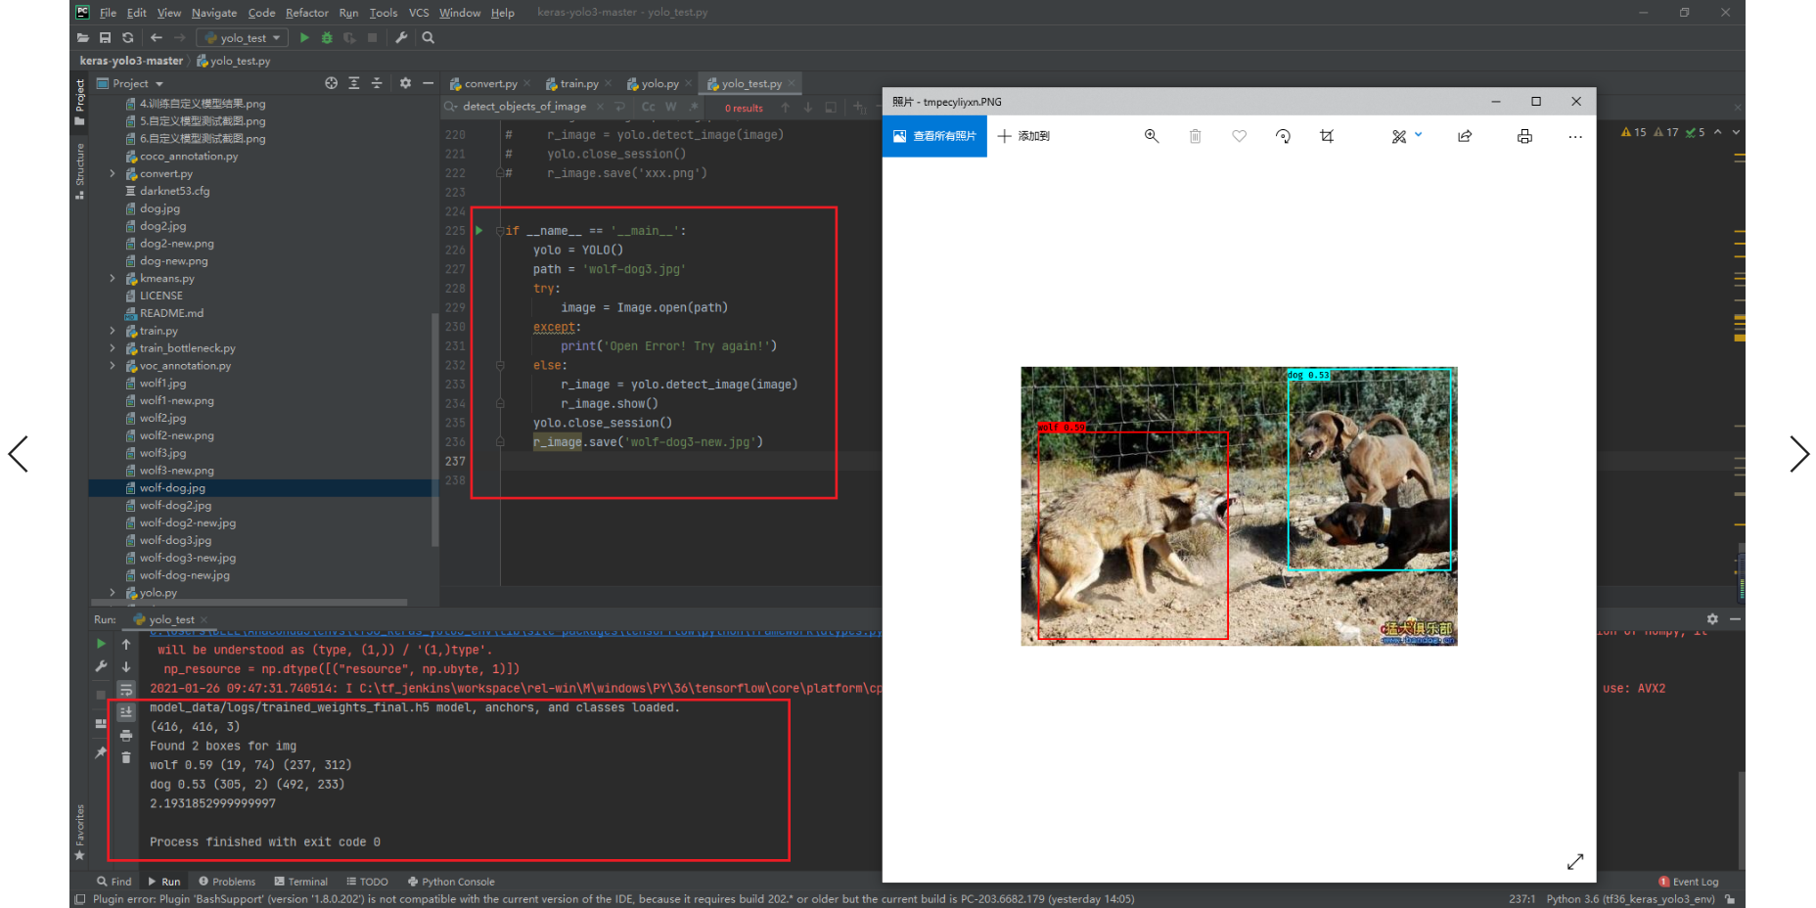
Task: Run yolo_test with the green play icon
Action: tap(304, 38)
